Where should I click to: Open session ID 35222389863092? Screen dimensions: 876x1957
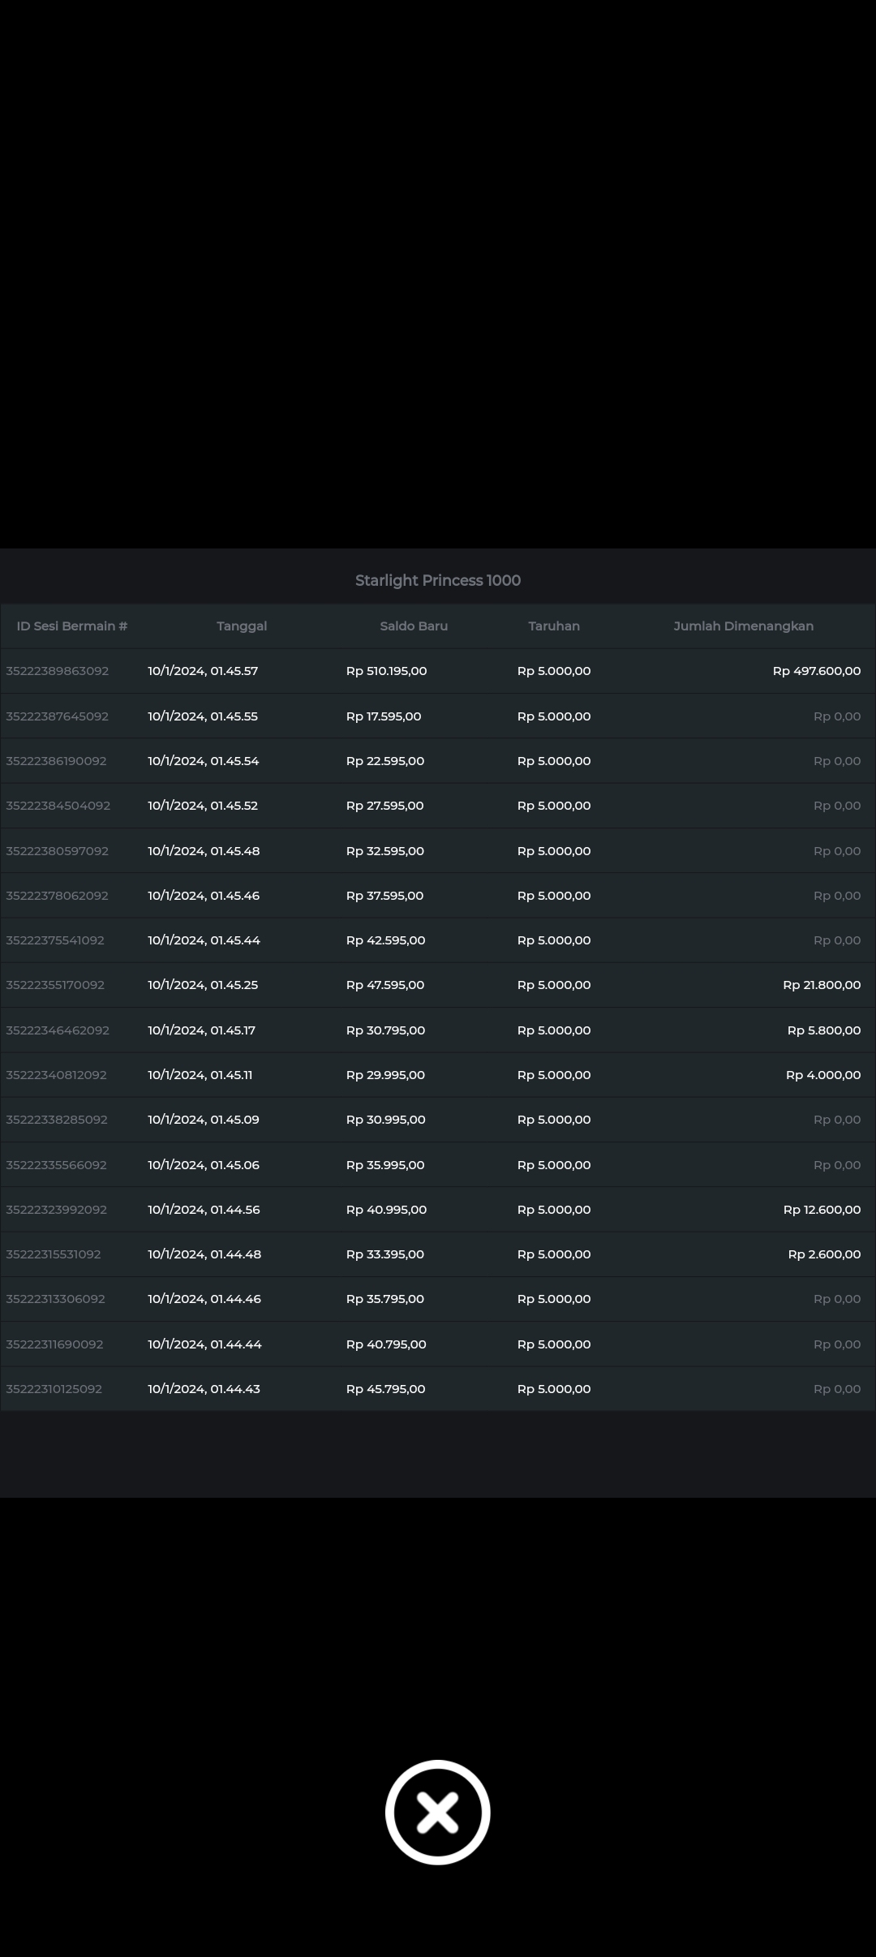[58, 671]
